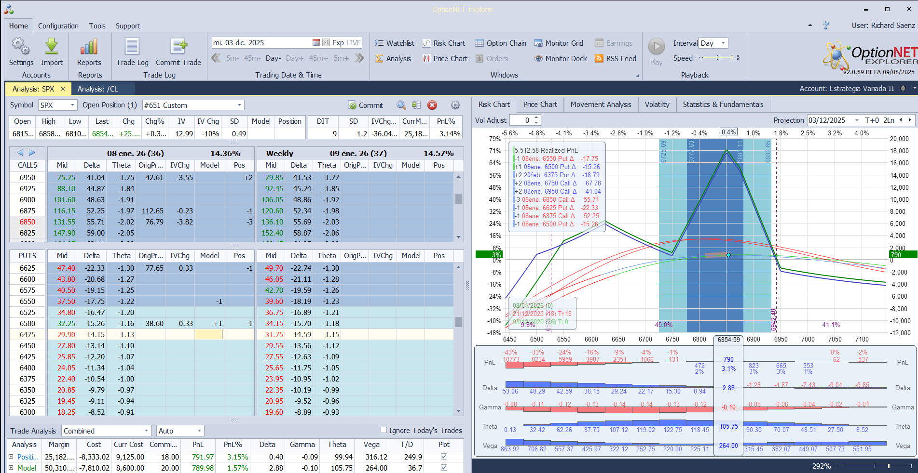The width and height of the screenshot is (918, 473).
Task: Toggle the LIVE mode button
Action: pyautogui.click(x=354, y=42)
